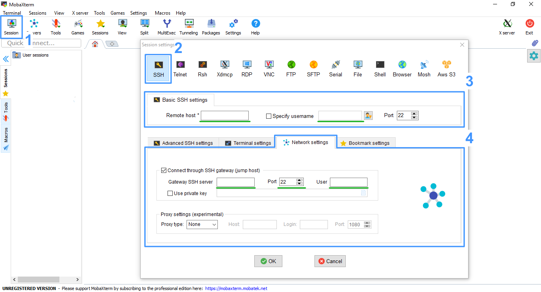Click the Session toolbar icon

[x=11, y=27]
